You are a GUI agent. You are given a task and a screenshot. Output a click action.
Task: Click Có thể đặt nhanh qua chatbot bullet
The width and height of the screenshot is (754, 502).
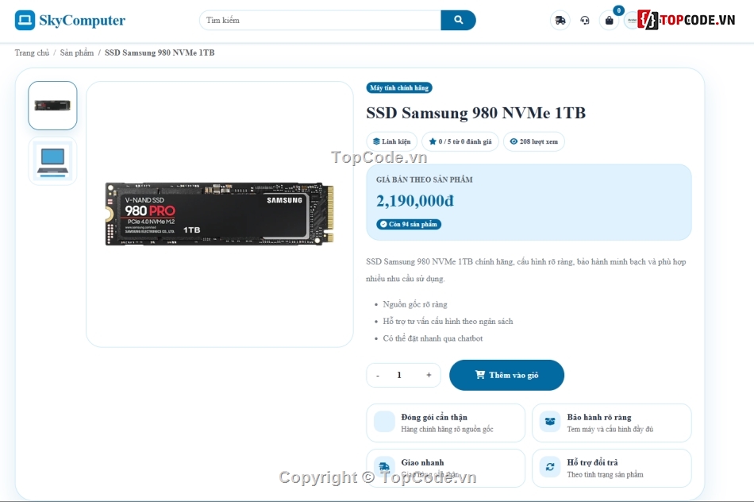433,338
